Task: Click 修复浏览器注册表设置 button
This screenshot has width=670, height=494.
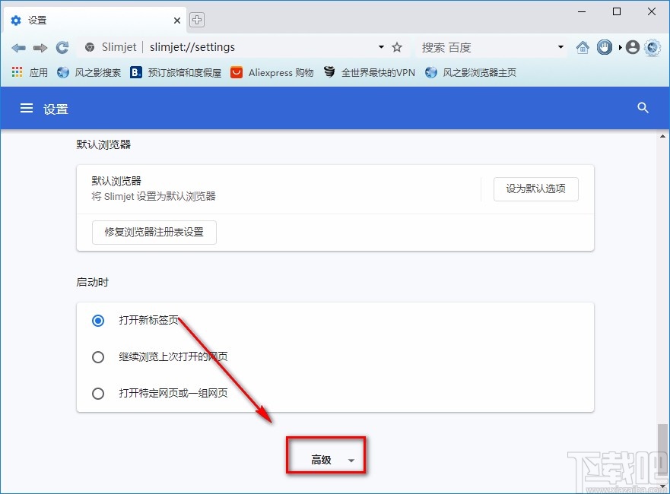Action: pyautogui.click(x=154, y=233)
